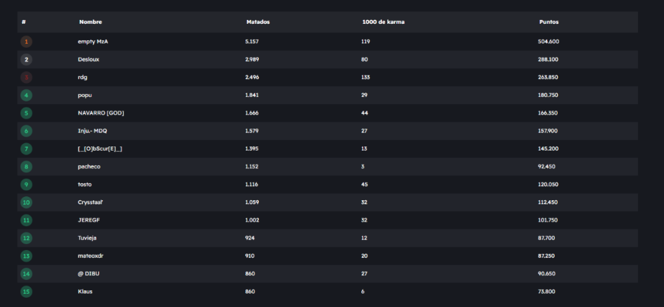Sort by the Matados column header
The image size is (664, 307).
(258, 22)
